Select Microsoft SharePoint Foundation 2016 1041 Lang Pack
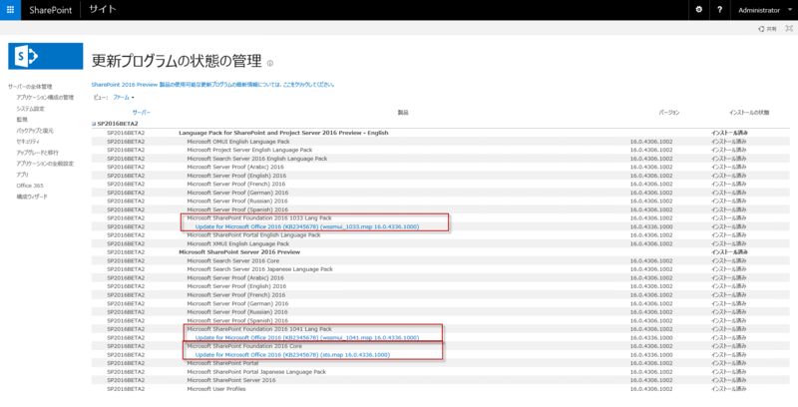 [x=441, y=329]
